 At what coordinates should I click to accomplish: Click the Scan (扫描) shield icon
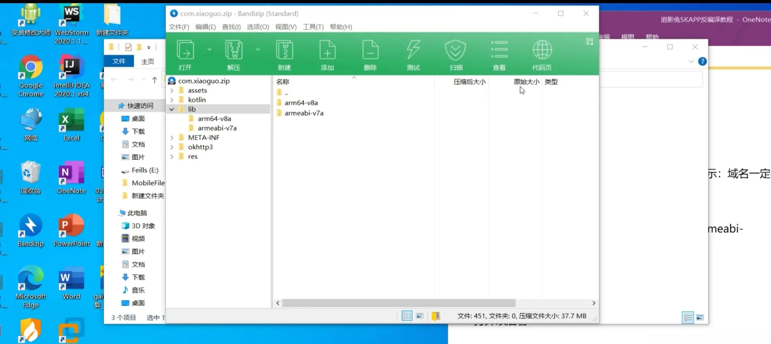[x=456, y=55]
